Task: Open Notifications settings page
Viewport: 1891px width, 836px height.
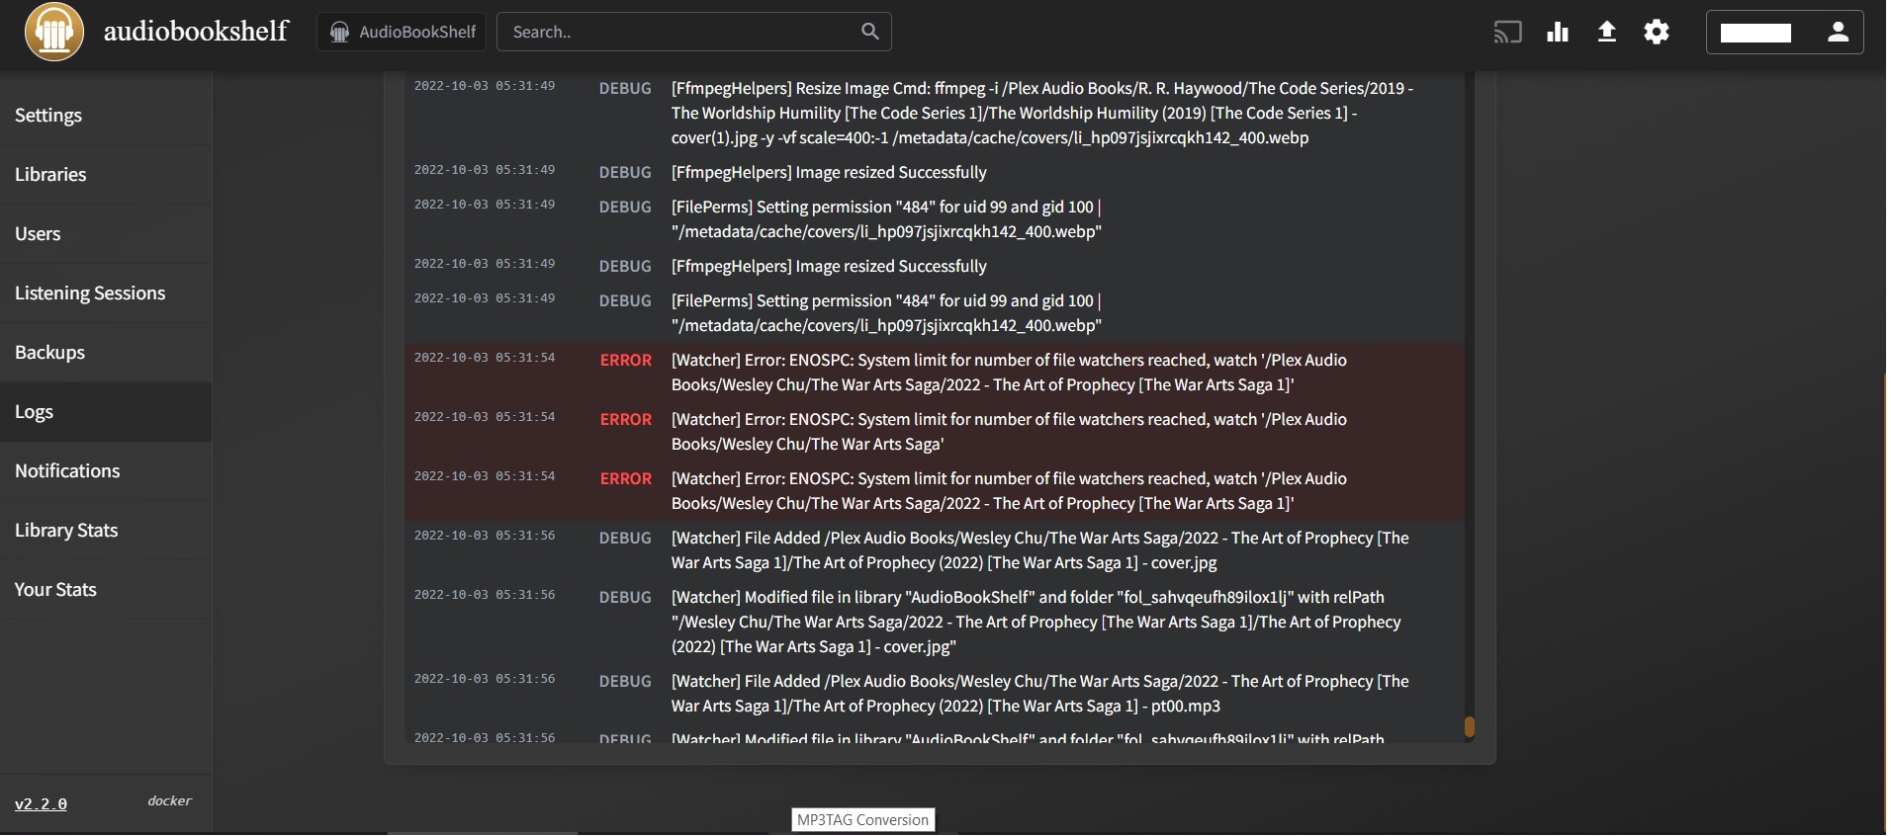Action: (106, 471)
